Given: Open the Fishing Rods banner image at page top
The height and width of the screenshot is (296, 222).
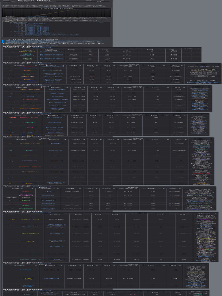Looking at the screenshot, I should (x=56, y=12).
